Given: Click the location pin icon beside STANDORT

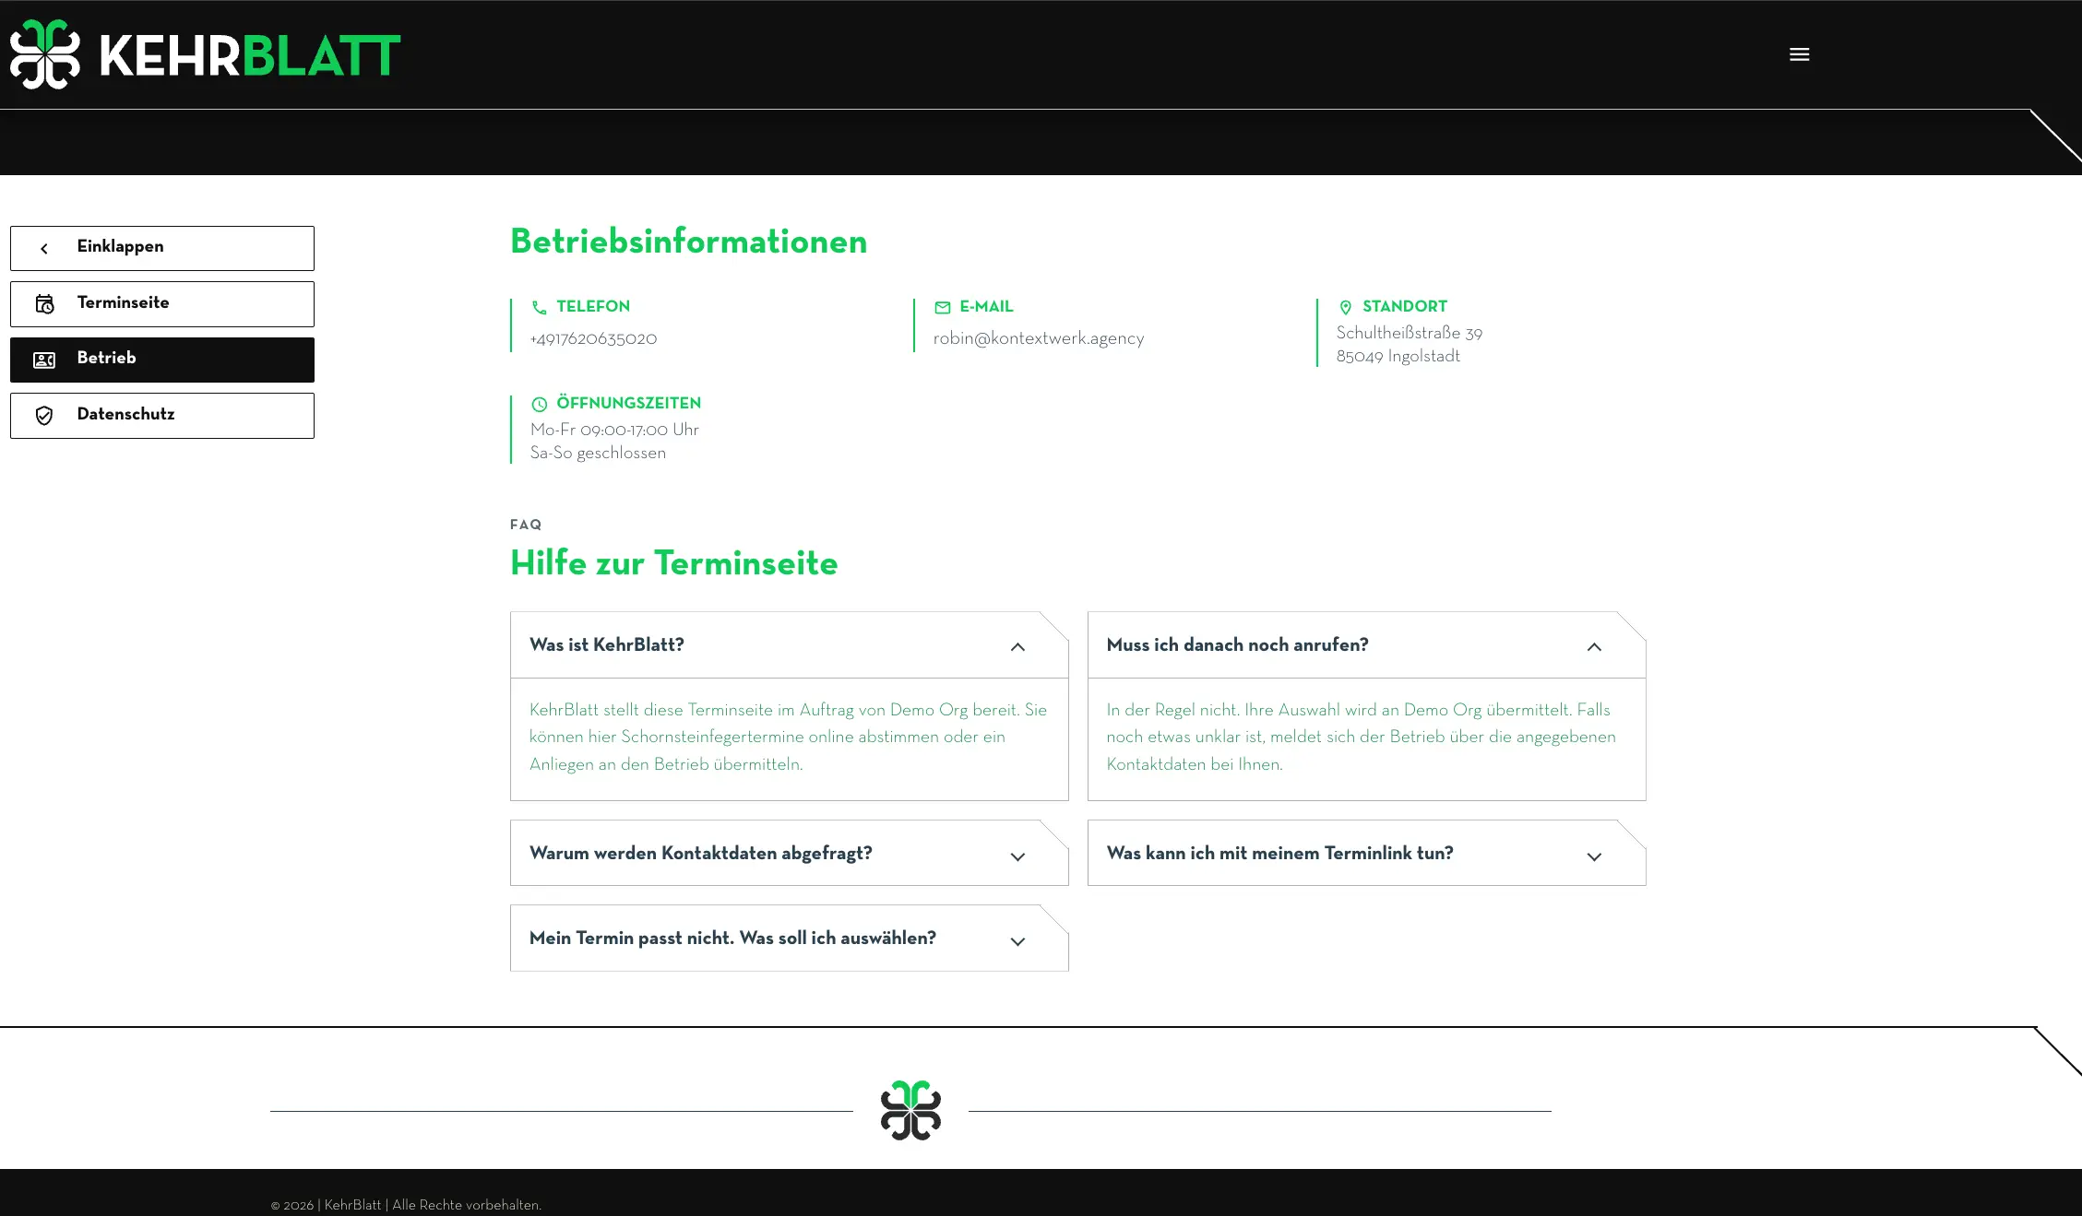Looking at the screenshot, I should (1345, 307).
